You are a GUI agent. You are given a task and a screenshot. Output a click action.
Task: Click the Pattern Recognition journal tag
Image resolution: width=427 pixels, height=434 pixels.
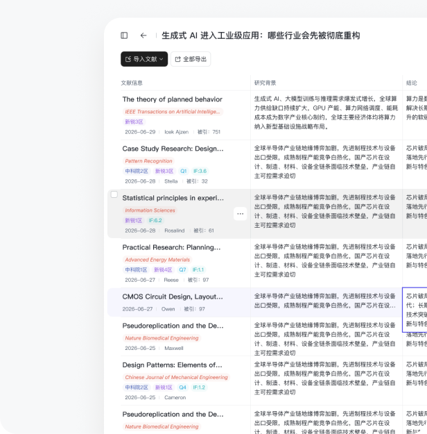pyautogui.click(x=148, y=161)
